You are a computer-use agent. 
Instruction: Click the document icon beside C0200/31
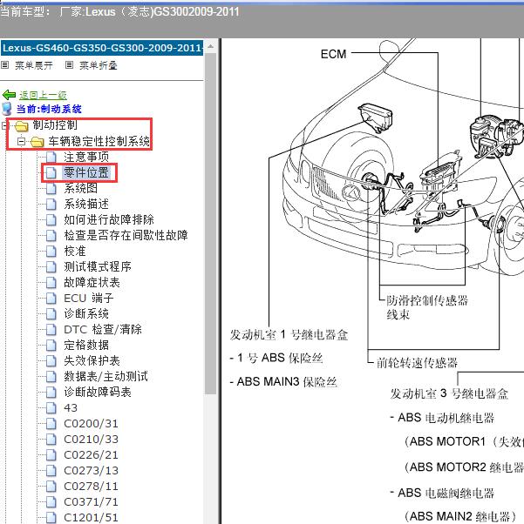point(51,424)
